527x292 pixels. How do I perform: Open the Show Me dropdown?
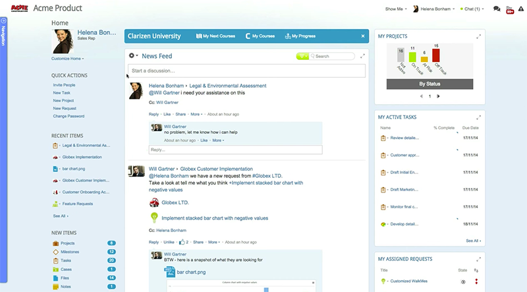[x=396, y=9]
